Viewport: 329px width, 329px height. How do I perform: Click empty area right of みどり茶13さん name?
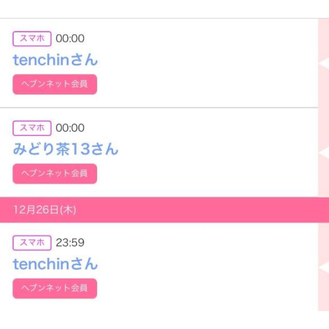pos(216,150)
